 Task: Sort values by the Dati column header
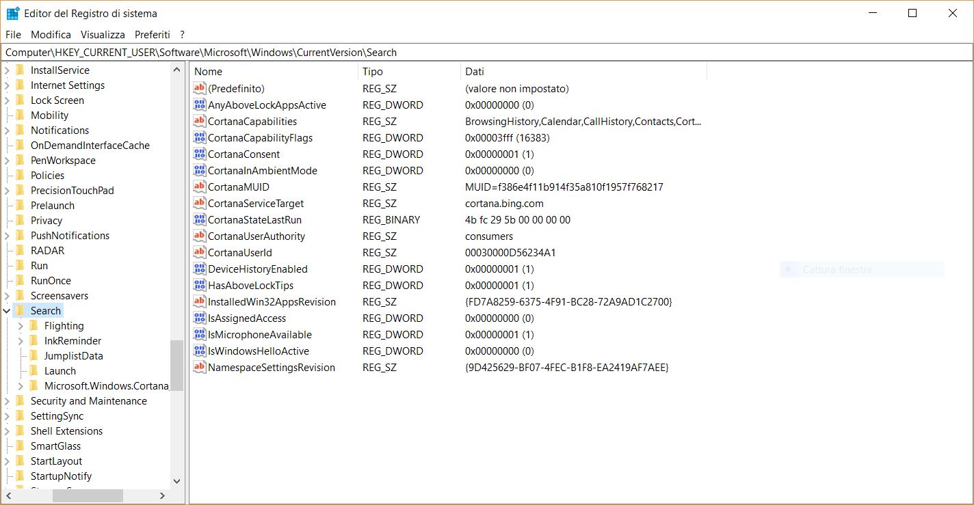583,71
